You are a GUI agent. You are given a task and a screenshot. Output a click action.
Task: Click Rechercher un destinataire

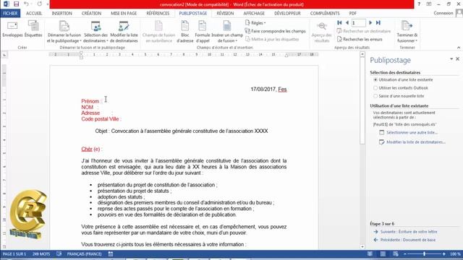point(364,31)
